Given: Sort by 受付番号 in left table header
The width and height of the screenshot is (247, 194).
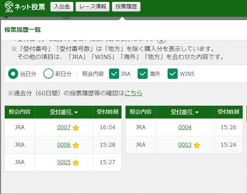Looking at the screenshot, I should point(64,112).
